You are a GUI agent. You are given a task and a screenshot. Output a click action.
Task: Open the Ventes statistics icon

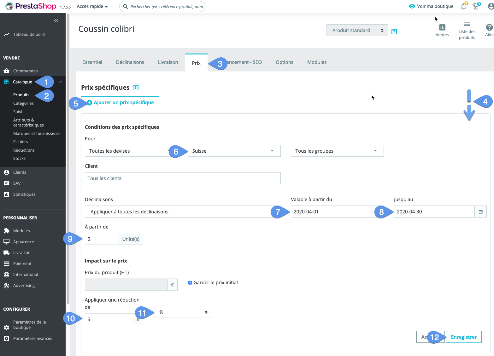[x=442, y=30]
